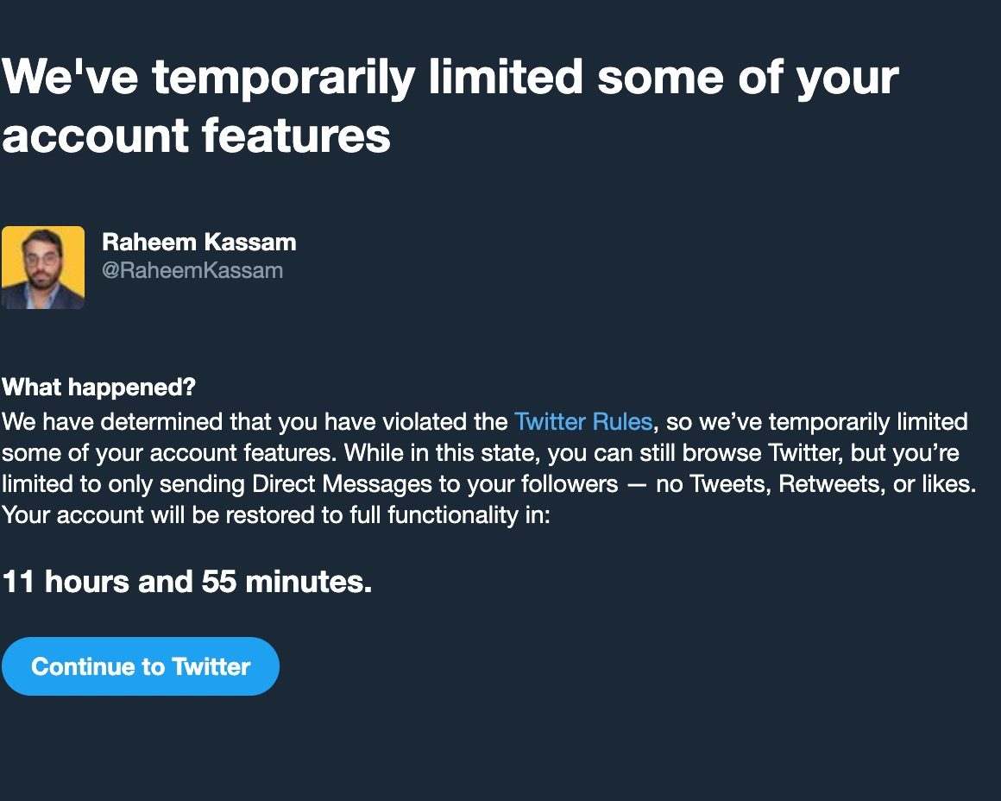
Task: Click 'temporarily limited' inside the paragraph
Action: [867, 422]
